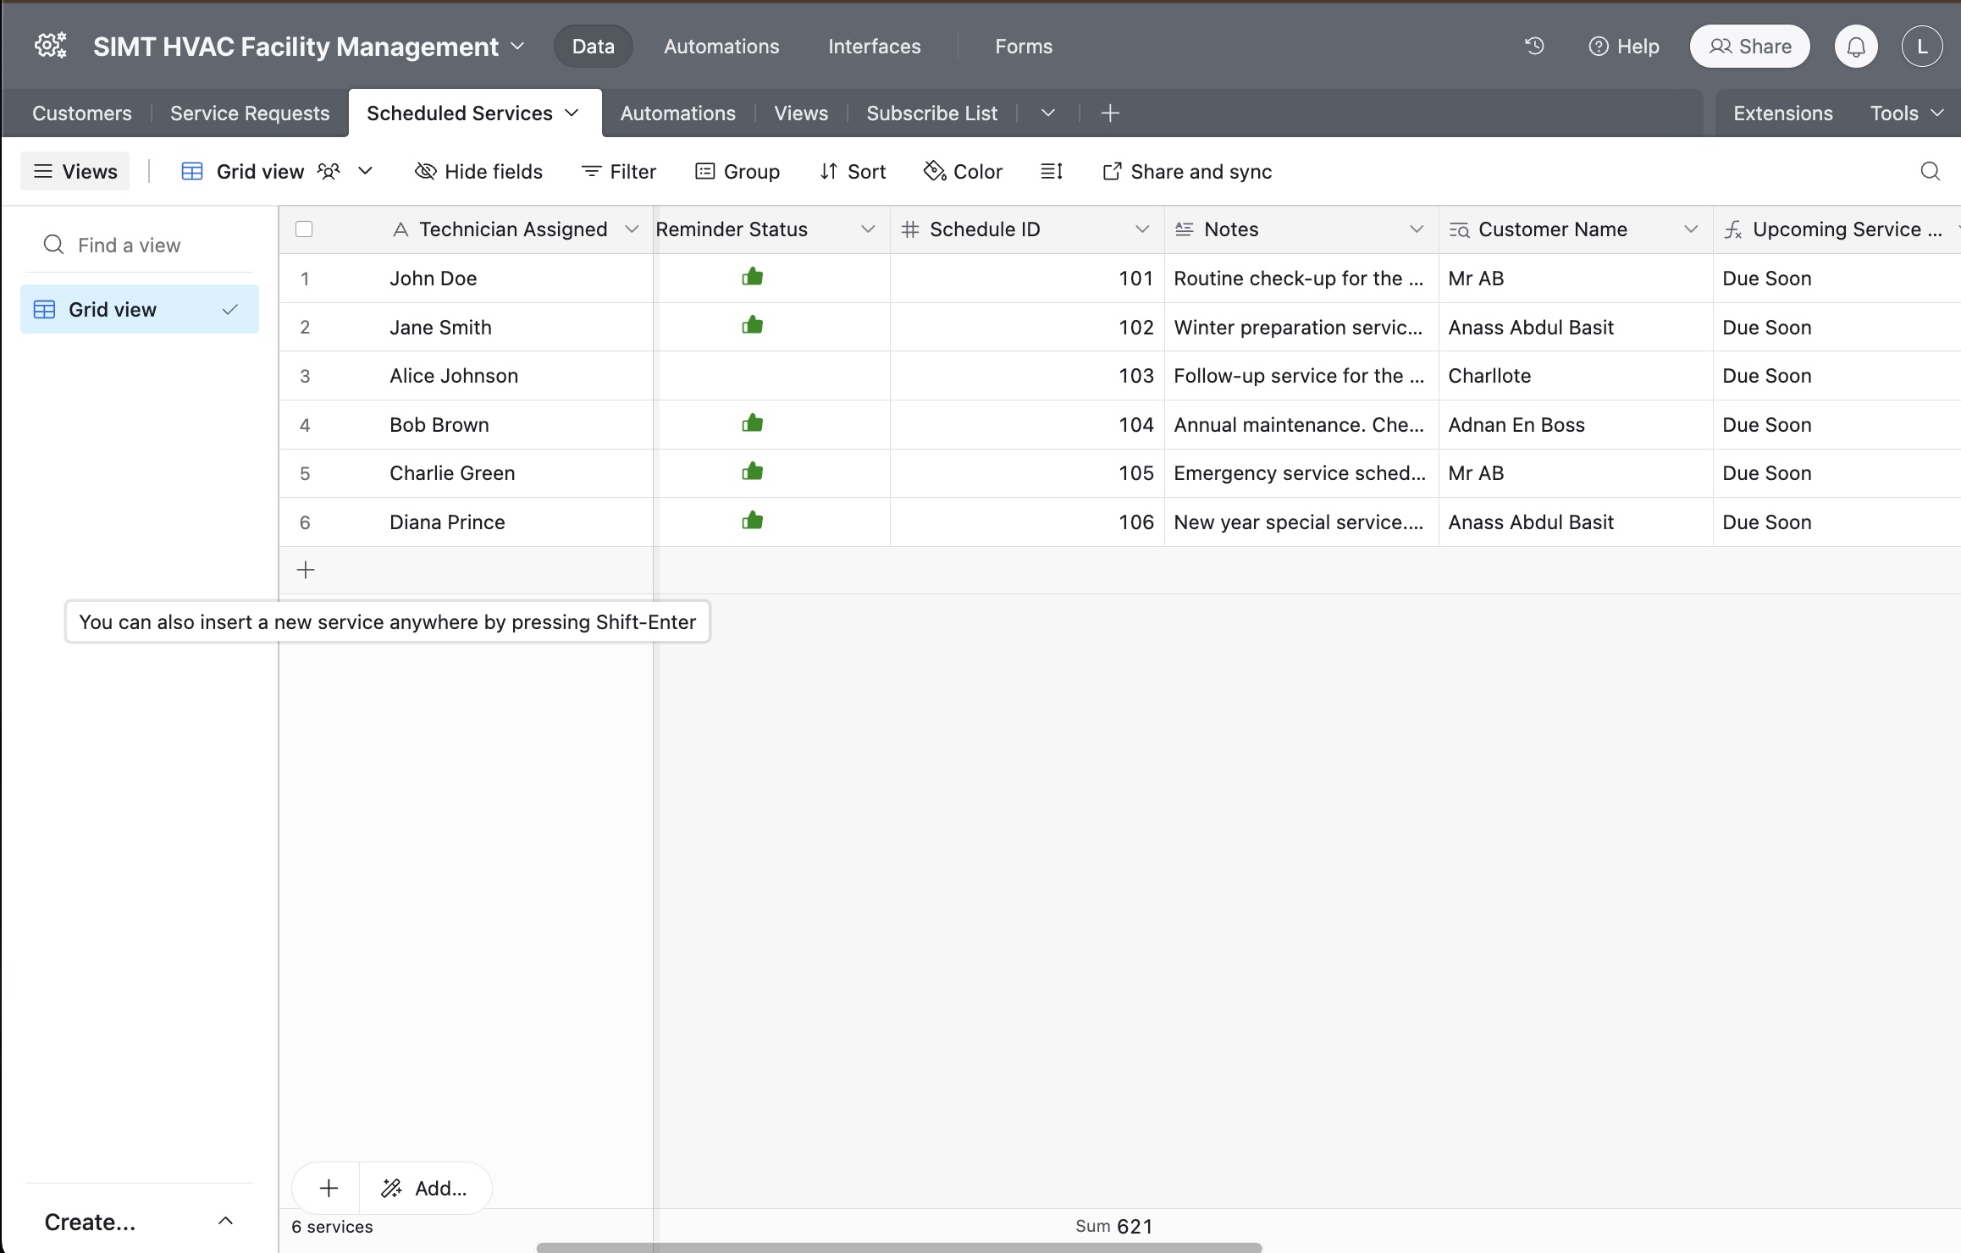Click the search magnifier icon in toolbar

1930,172
